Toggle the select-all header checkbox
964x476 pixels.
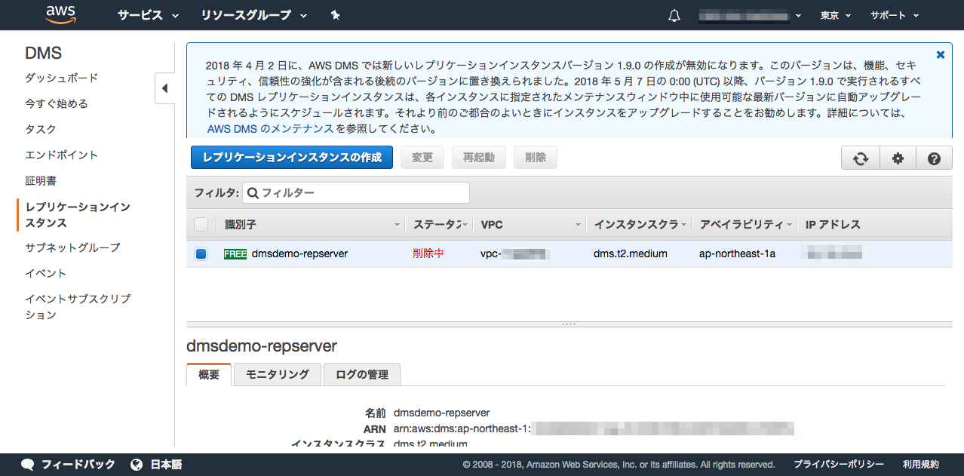(201, 224)
